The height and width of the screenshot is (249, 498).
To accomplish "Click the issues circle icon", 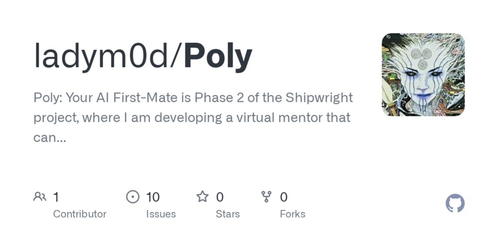I will 133,197.
